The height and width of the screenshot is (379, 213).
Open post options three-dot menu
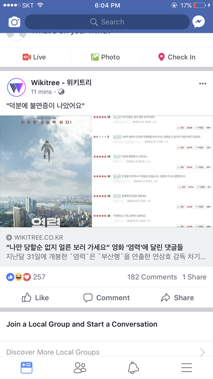203,84
